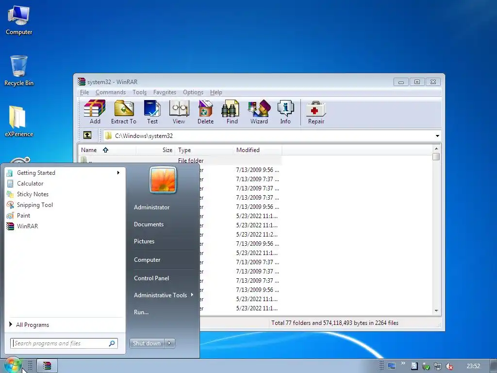Click the scrollbar up arrow in file list
Viewport: 497px width, 373px height.
pos(436,149)
